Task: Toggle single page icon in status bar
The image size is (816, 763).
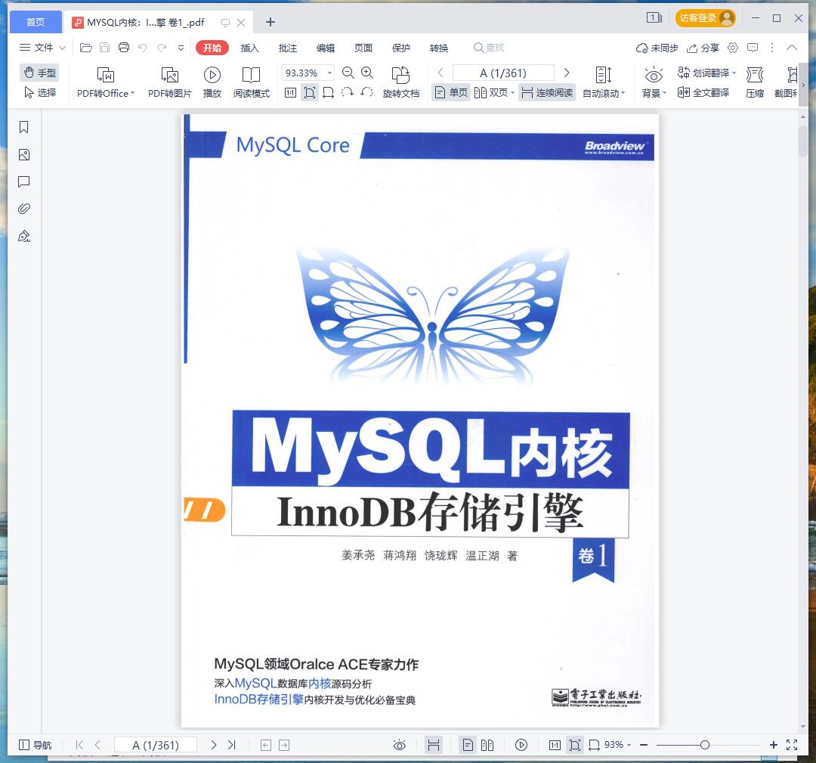Action: 468,746
